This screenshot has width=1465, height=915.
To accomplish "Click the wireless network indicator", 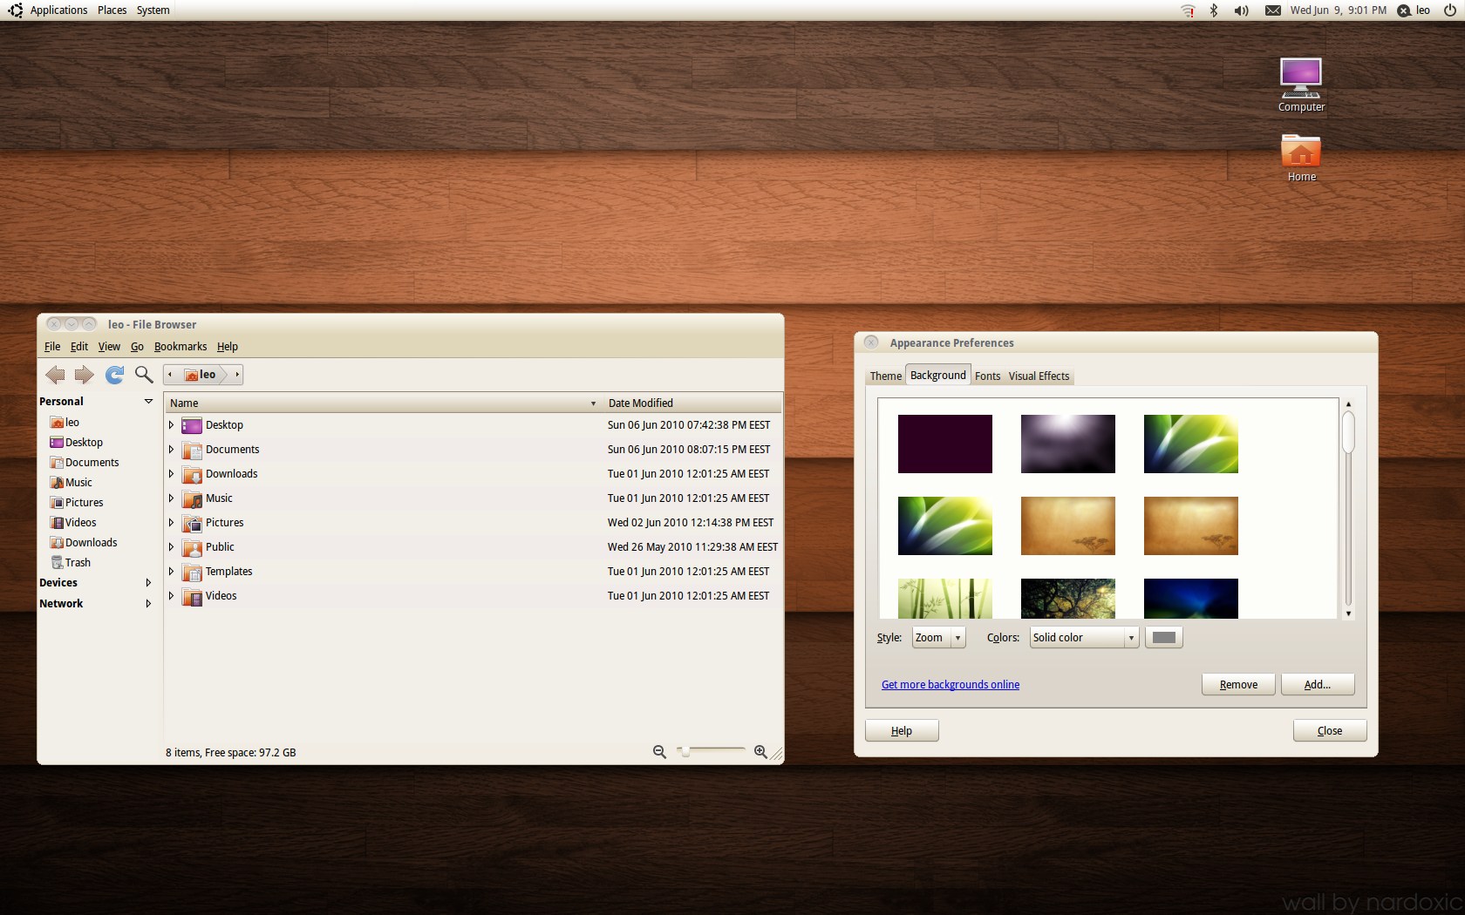I will [1188, 10].
